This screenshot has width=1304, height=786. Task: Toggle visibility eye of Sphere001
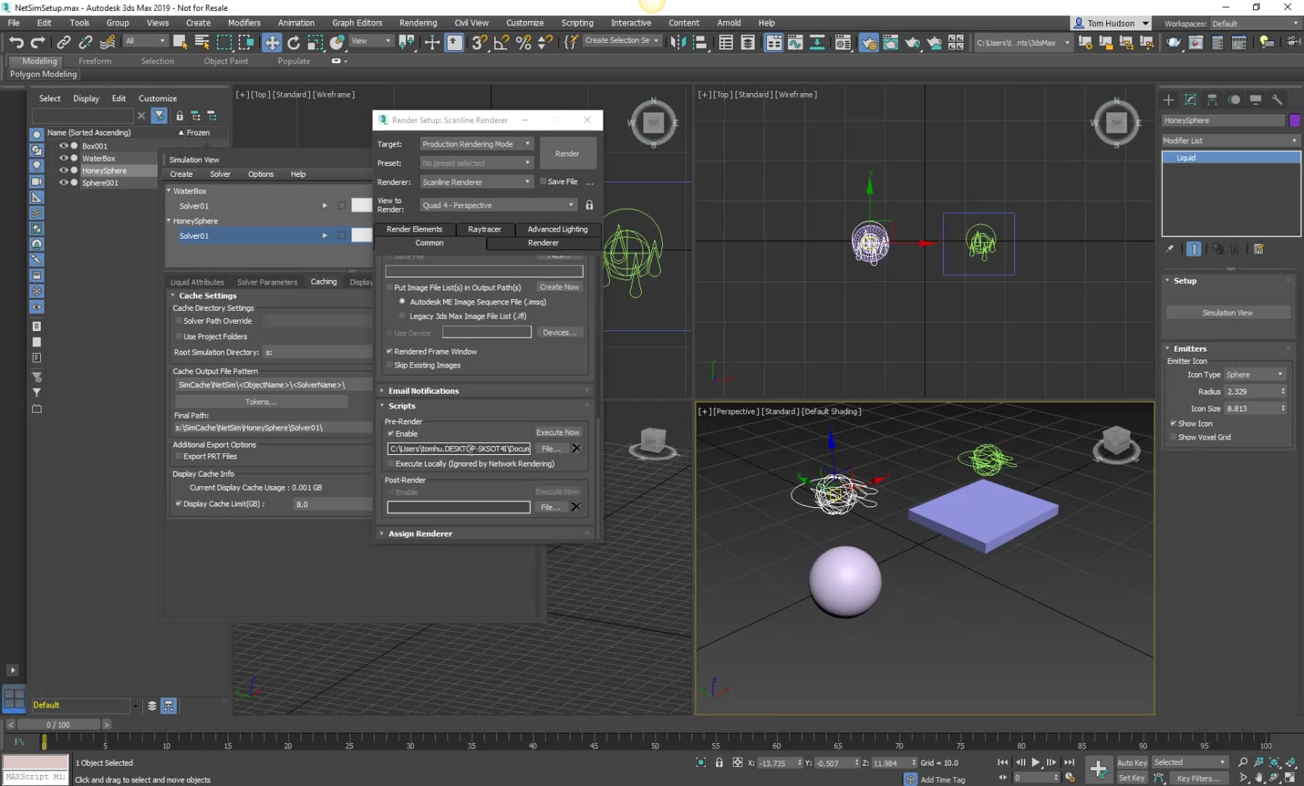pos(63,183)
